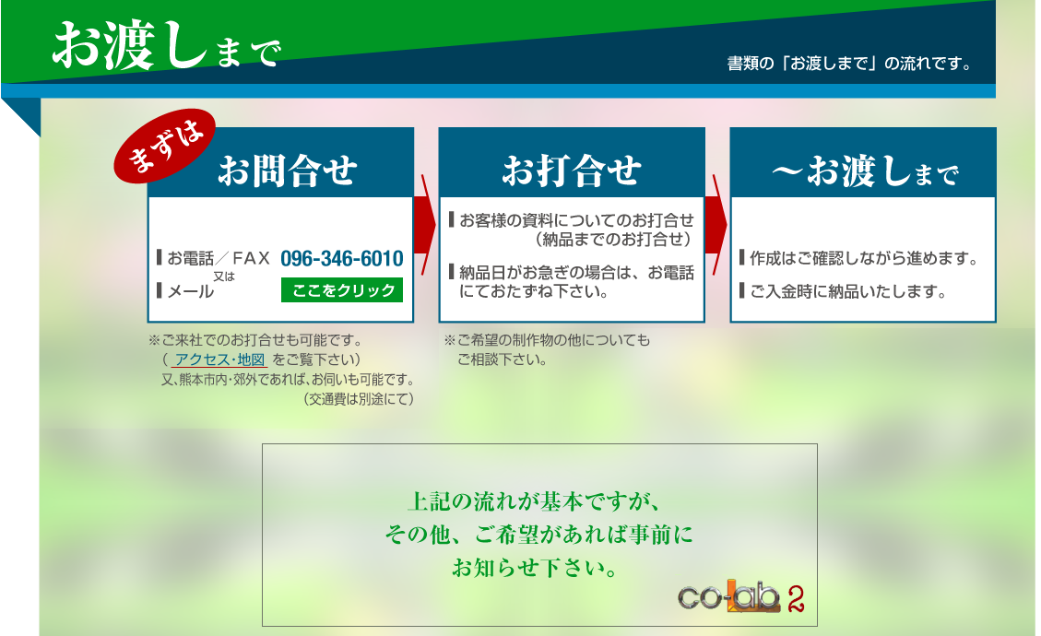Screen dimensions: 1041x636
Task: Click the メール label
Action: [191, 291]
